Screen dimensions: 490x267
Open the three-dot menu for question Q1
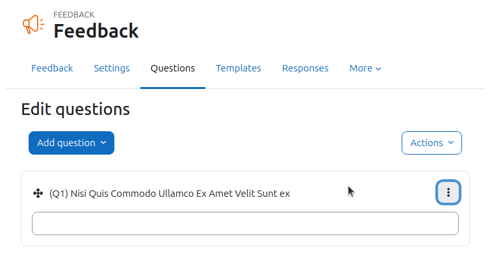(448, 192)
